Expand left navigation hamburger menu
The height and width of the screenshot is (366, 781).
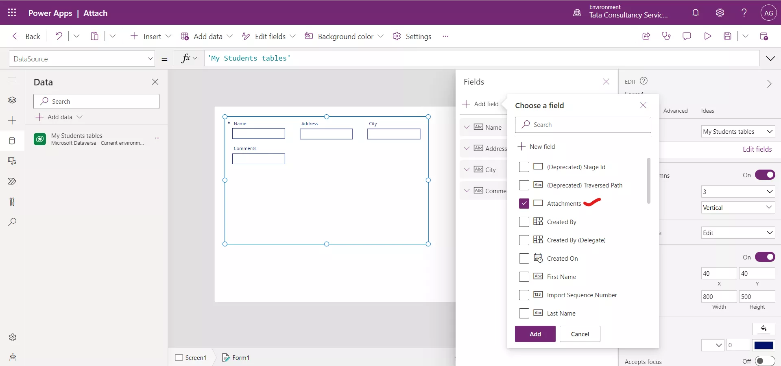click(12, 80)
